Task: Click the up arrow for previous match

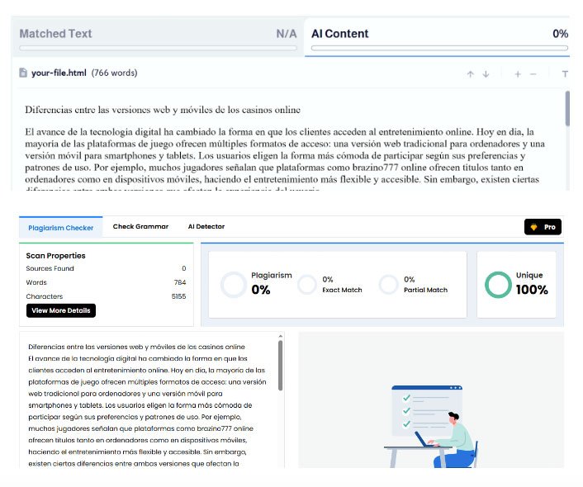Action: click(x=470, y=73)
